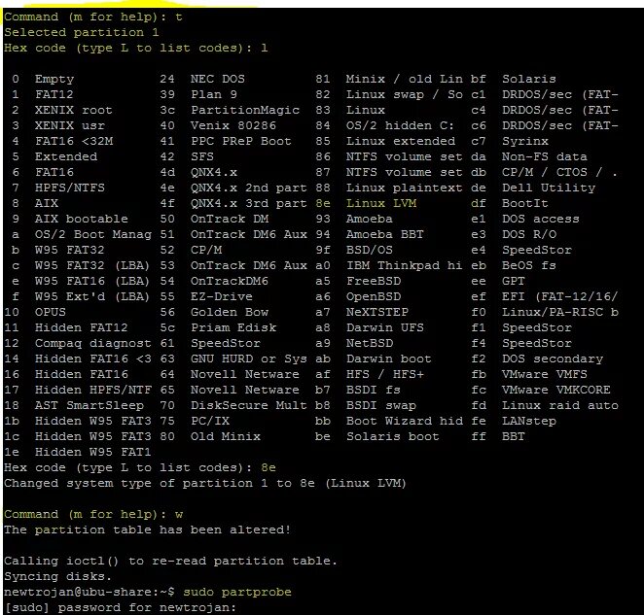Click the 'Linux extended' entry
The height and width of the screenshot is (615, 644).
pos(401,142)
